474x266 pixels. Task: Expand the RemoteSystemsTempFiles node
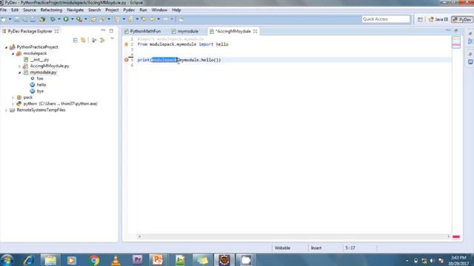pos(6,110)
